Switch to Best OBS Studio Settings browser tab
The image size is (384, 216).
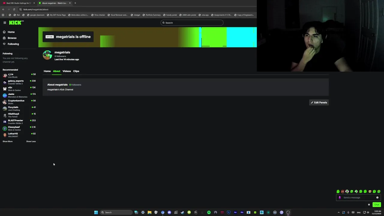(18, 3)
